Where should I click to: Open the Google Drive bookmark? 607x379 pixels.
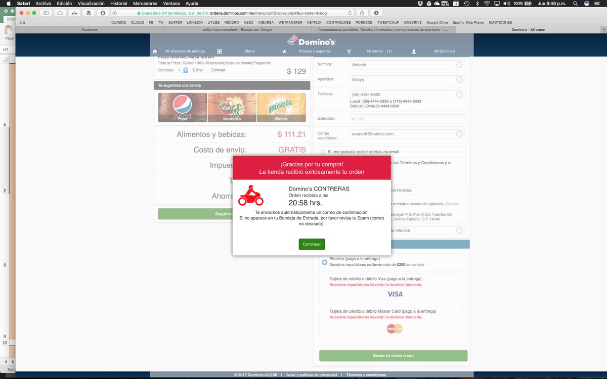pyautogui.click(x=437, y=22)
